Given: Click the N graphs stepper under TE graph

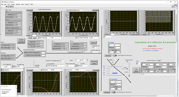Looking at the screenshot, I should pos(31,36).
